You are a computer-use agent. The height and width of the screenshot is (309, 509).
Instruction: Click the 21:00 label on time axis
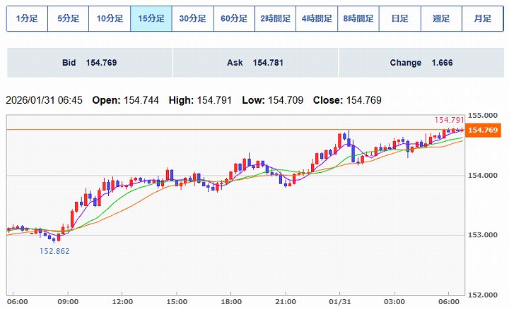(x=285, y=302)
